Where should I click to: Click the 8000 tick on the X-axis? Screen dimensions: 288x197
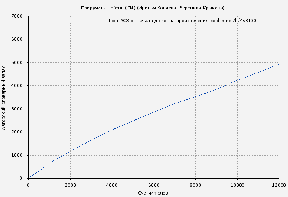195,185
